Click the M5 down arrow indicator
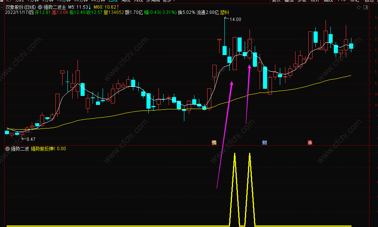Image resolution: width=378 pixels, height=227 pixels. coord(90,7)
